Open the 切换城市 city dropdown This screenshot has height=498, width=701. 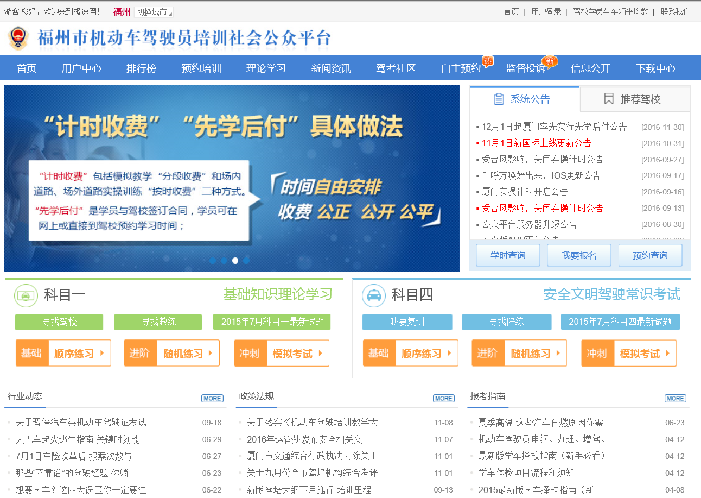154,12
